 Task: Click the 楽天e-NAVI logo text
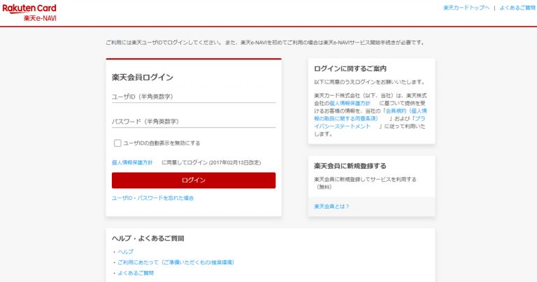(x=40, y=17)
